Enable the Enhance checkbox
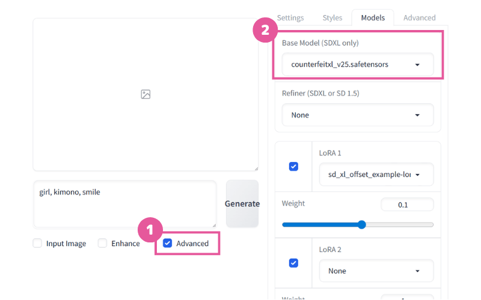The height and width of the screenshot is (300, 481). [102, 244]
